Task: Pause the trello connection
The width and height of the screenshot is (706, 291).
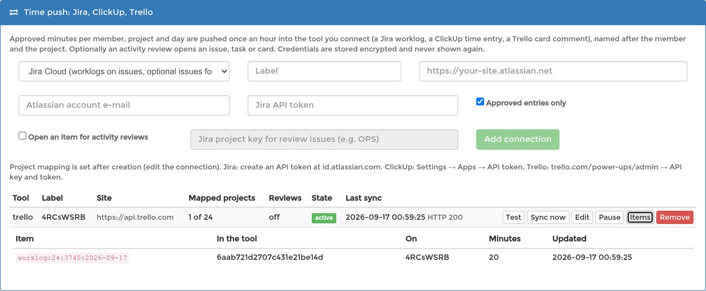Action: 609,217
